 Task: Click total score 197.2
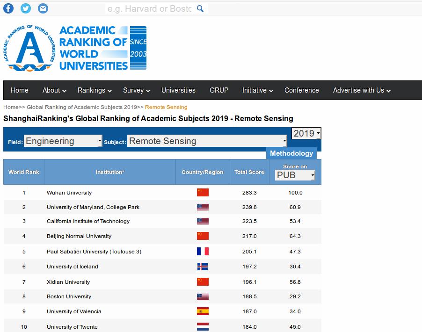coord(249,267)
